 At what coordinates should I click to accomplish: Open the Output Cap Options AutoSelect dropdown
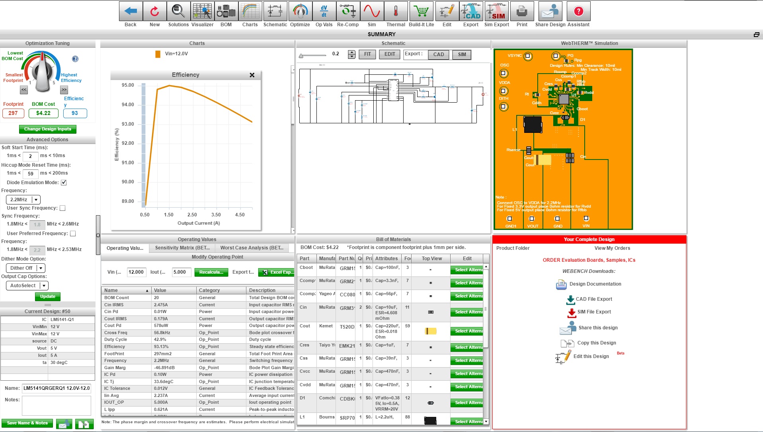(x=27, y=286)
